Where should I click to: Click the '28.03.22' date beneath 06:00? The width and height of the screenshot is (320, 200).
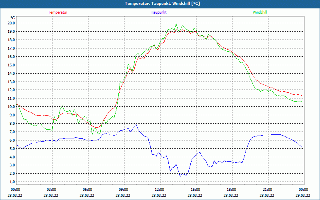click(87, 195)
